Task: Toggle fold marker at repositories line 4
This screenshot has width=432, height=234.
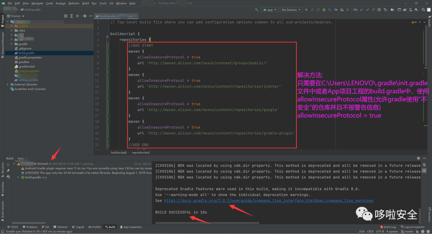Action: (109, 40)
